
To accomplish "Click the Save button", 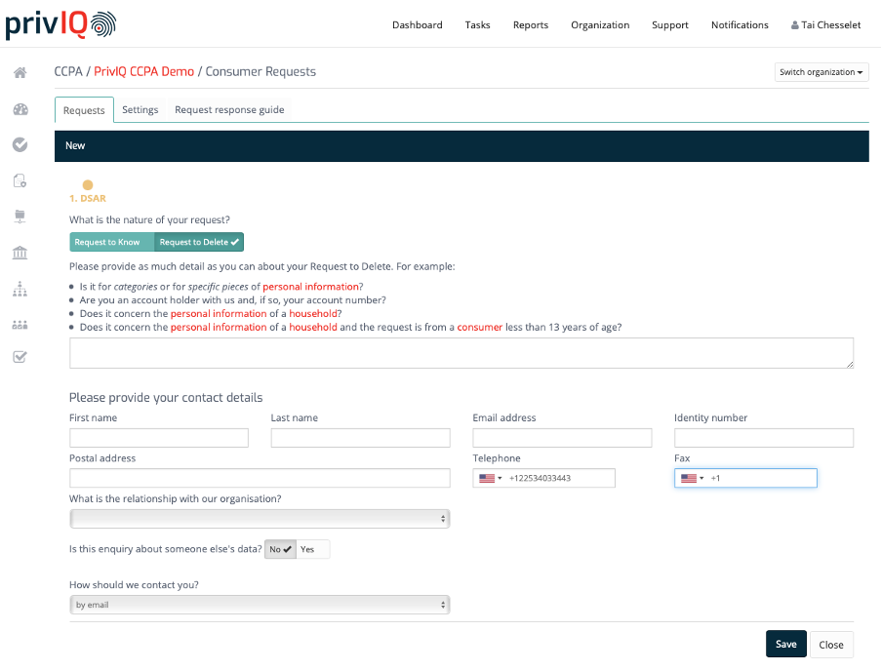I will point(785,644).
